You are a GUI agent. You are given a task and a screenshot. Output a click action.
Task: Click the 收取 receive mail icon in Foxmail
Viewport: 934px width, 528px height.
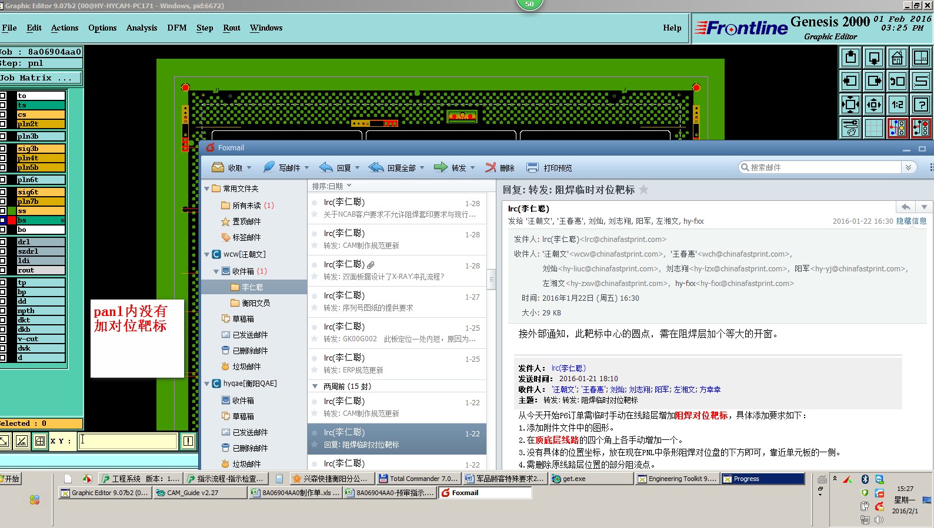(218, 167)
